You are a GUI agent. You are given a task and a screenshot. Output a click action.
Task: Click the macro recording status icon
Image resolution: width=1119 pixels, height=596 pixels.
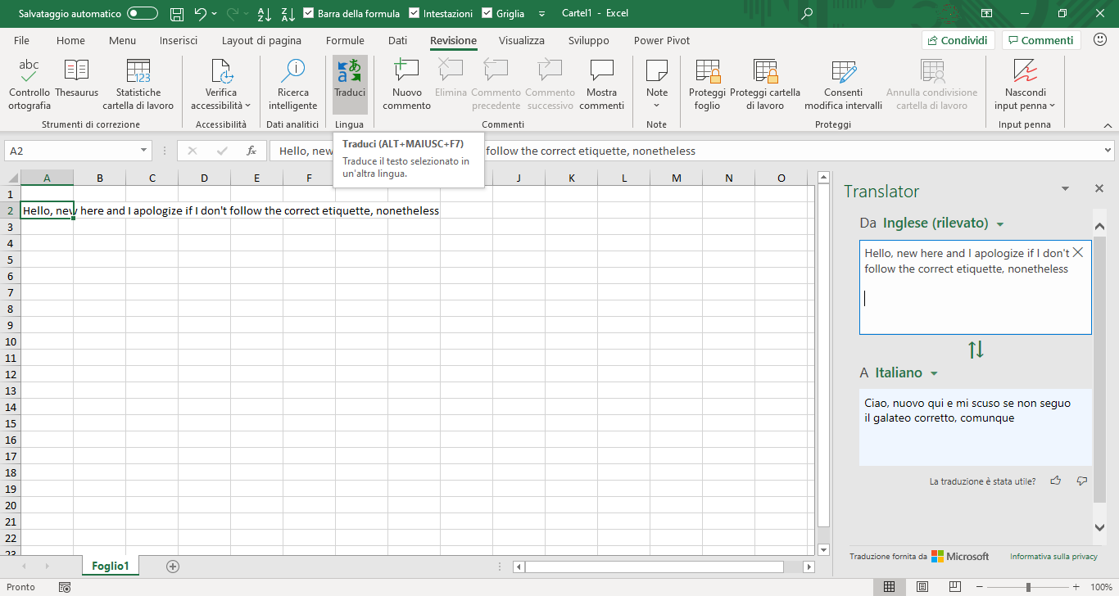click(65, 587)
